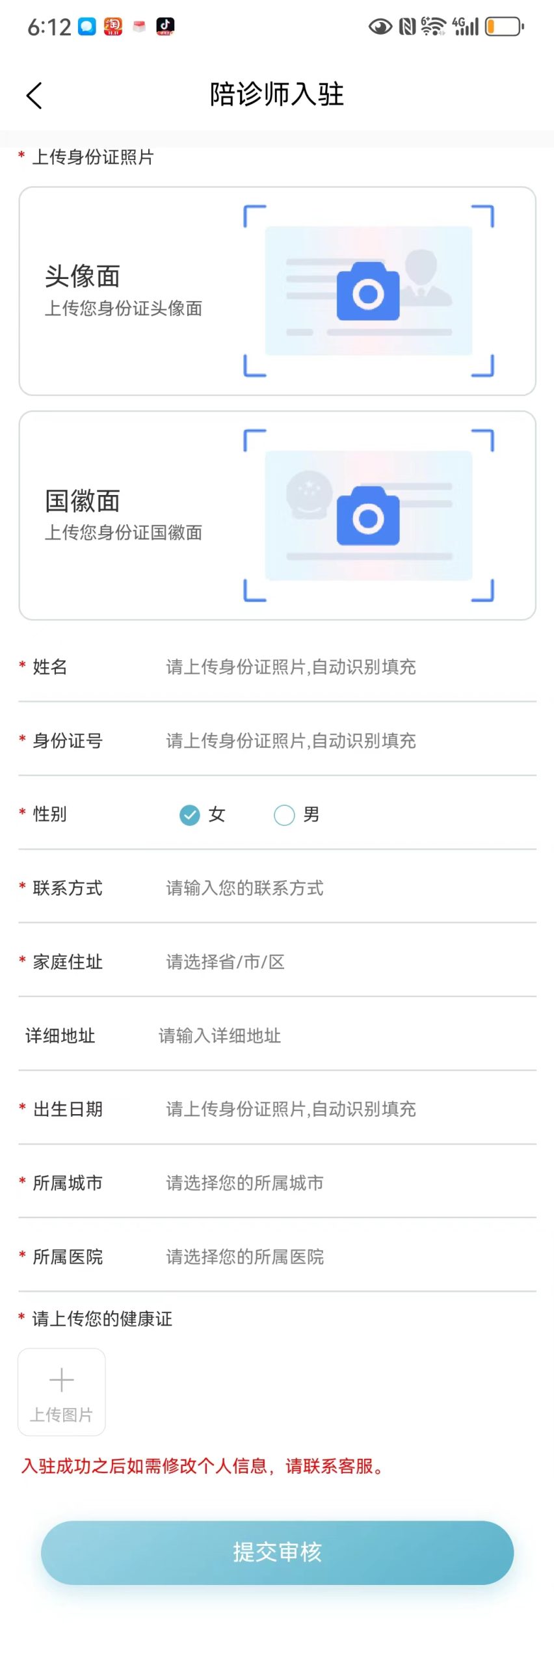Tap the blue message notification icon

point(87,27)
